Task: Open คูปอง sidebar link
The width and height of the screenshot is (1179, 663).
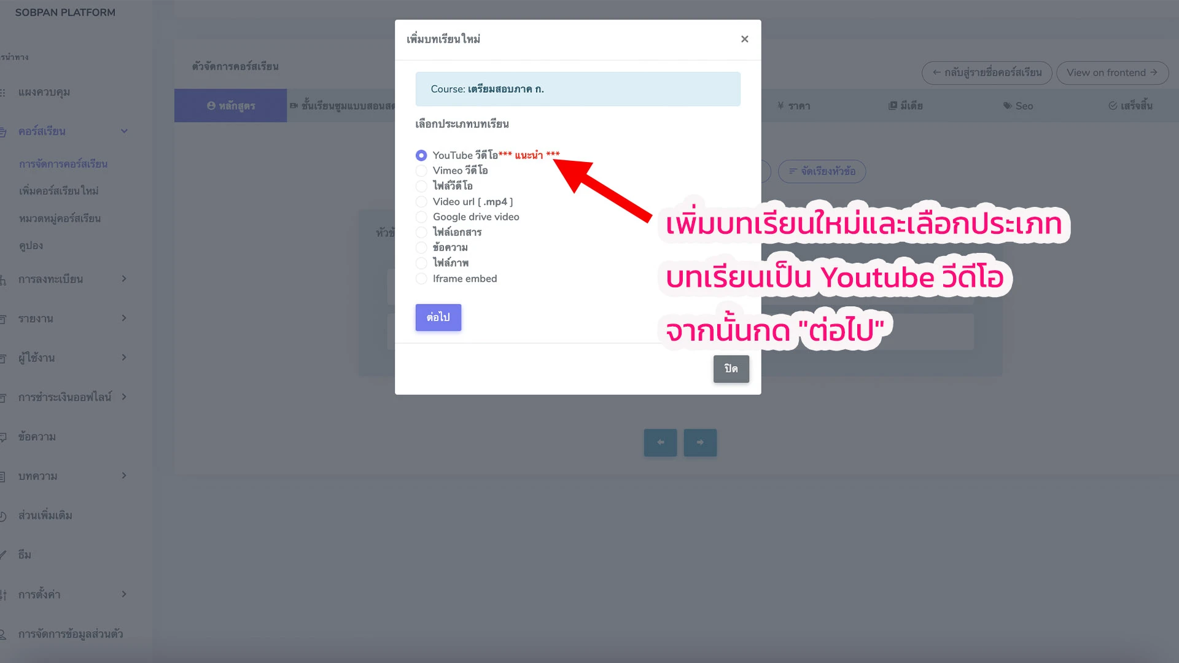Action: tap(31, 246)
